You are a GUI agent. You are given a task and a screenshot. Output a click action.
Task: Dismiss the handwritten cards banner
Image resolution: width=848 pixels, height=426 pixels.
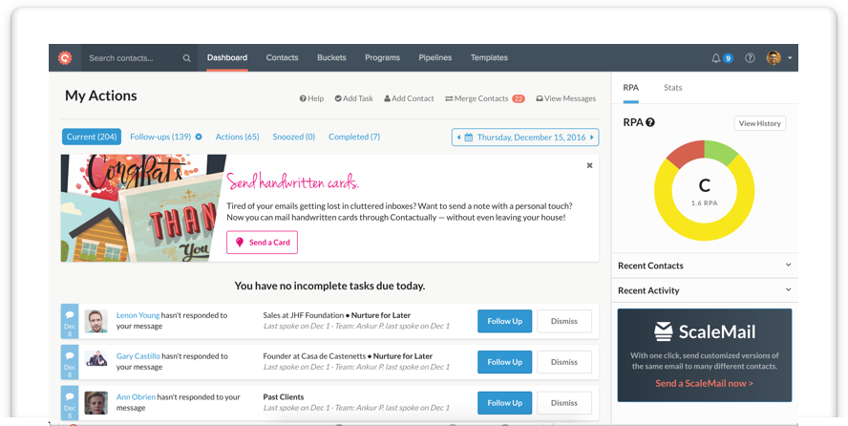589,165
